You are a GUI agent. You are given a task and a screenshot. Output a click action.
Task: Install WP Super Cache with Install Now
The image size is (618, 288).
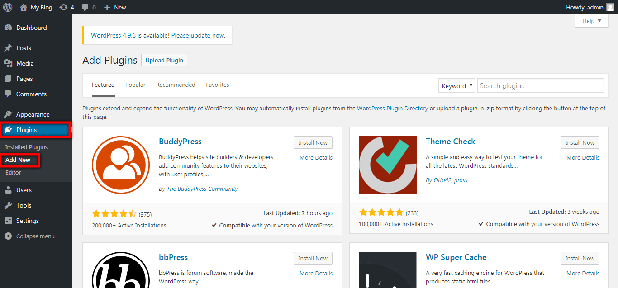click(x=580, y=258)
